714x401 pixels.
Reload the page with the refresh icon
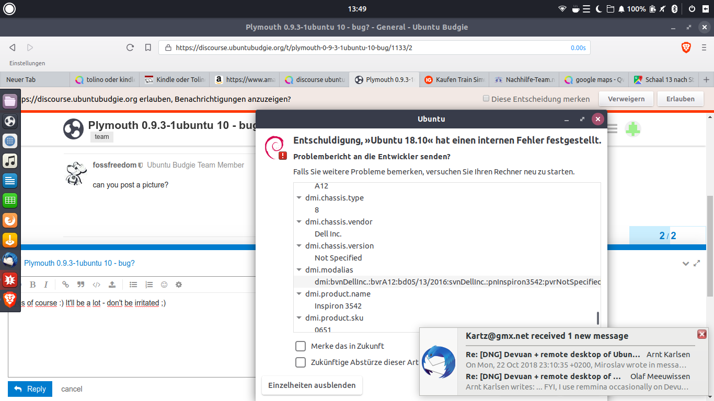130,48
